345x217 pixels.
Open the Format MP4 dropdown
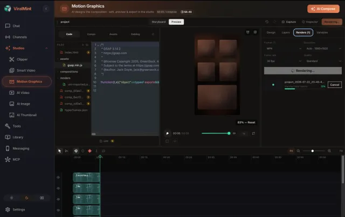point(284,49)
